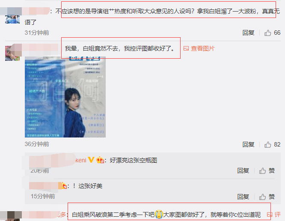Screen dimensions: 285x221
Task: Like the comment with 82 likes
Action: click(267, 145)
